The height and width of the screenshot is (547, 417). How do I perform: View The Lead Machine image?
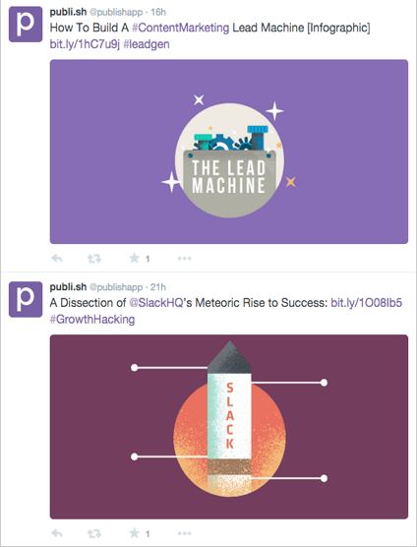[x=229, y=152]
